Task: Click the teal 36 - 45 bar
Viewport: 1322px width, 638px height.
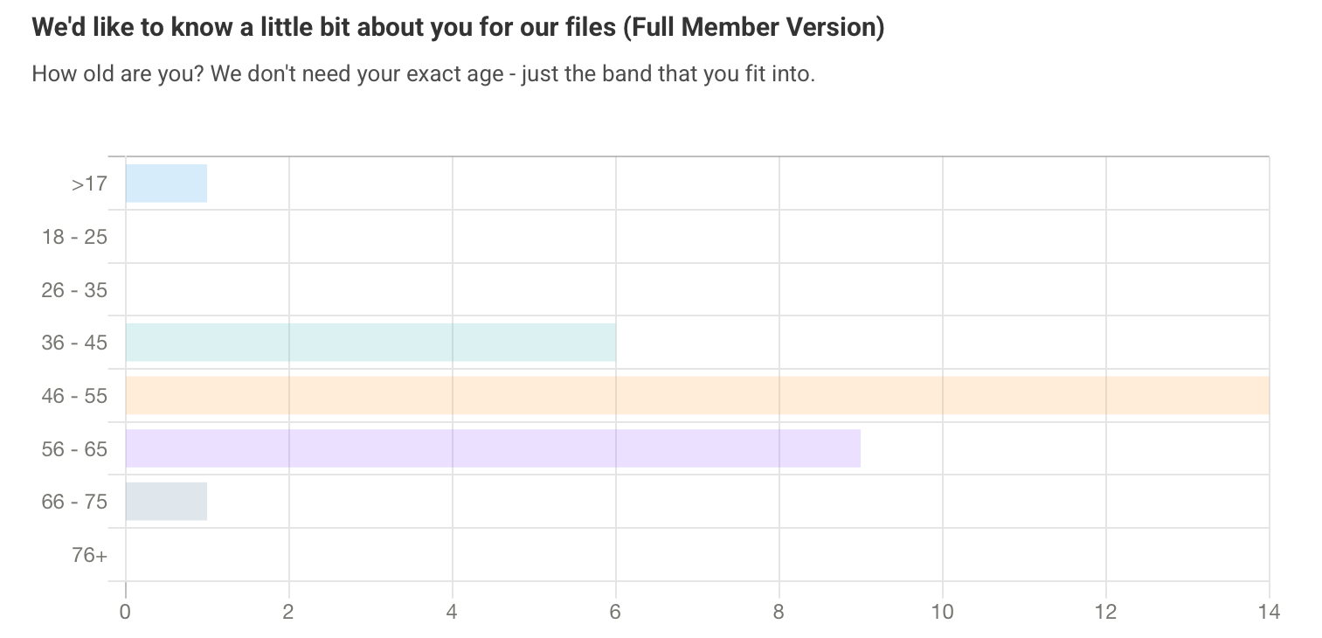Action: tap(370, 343)
